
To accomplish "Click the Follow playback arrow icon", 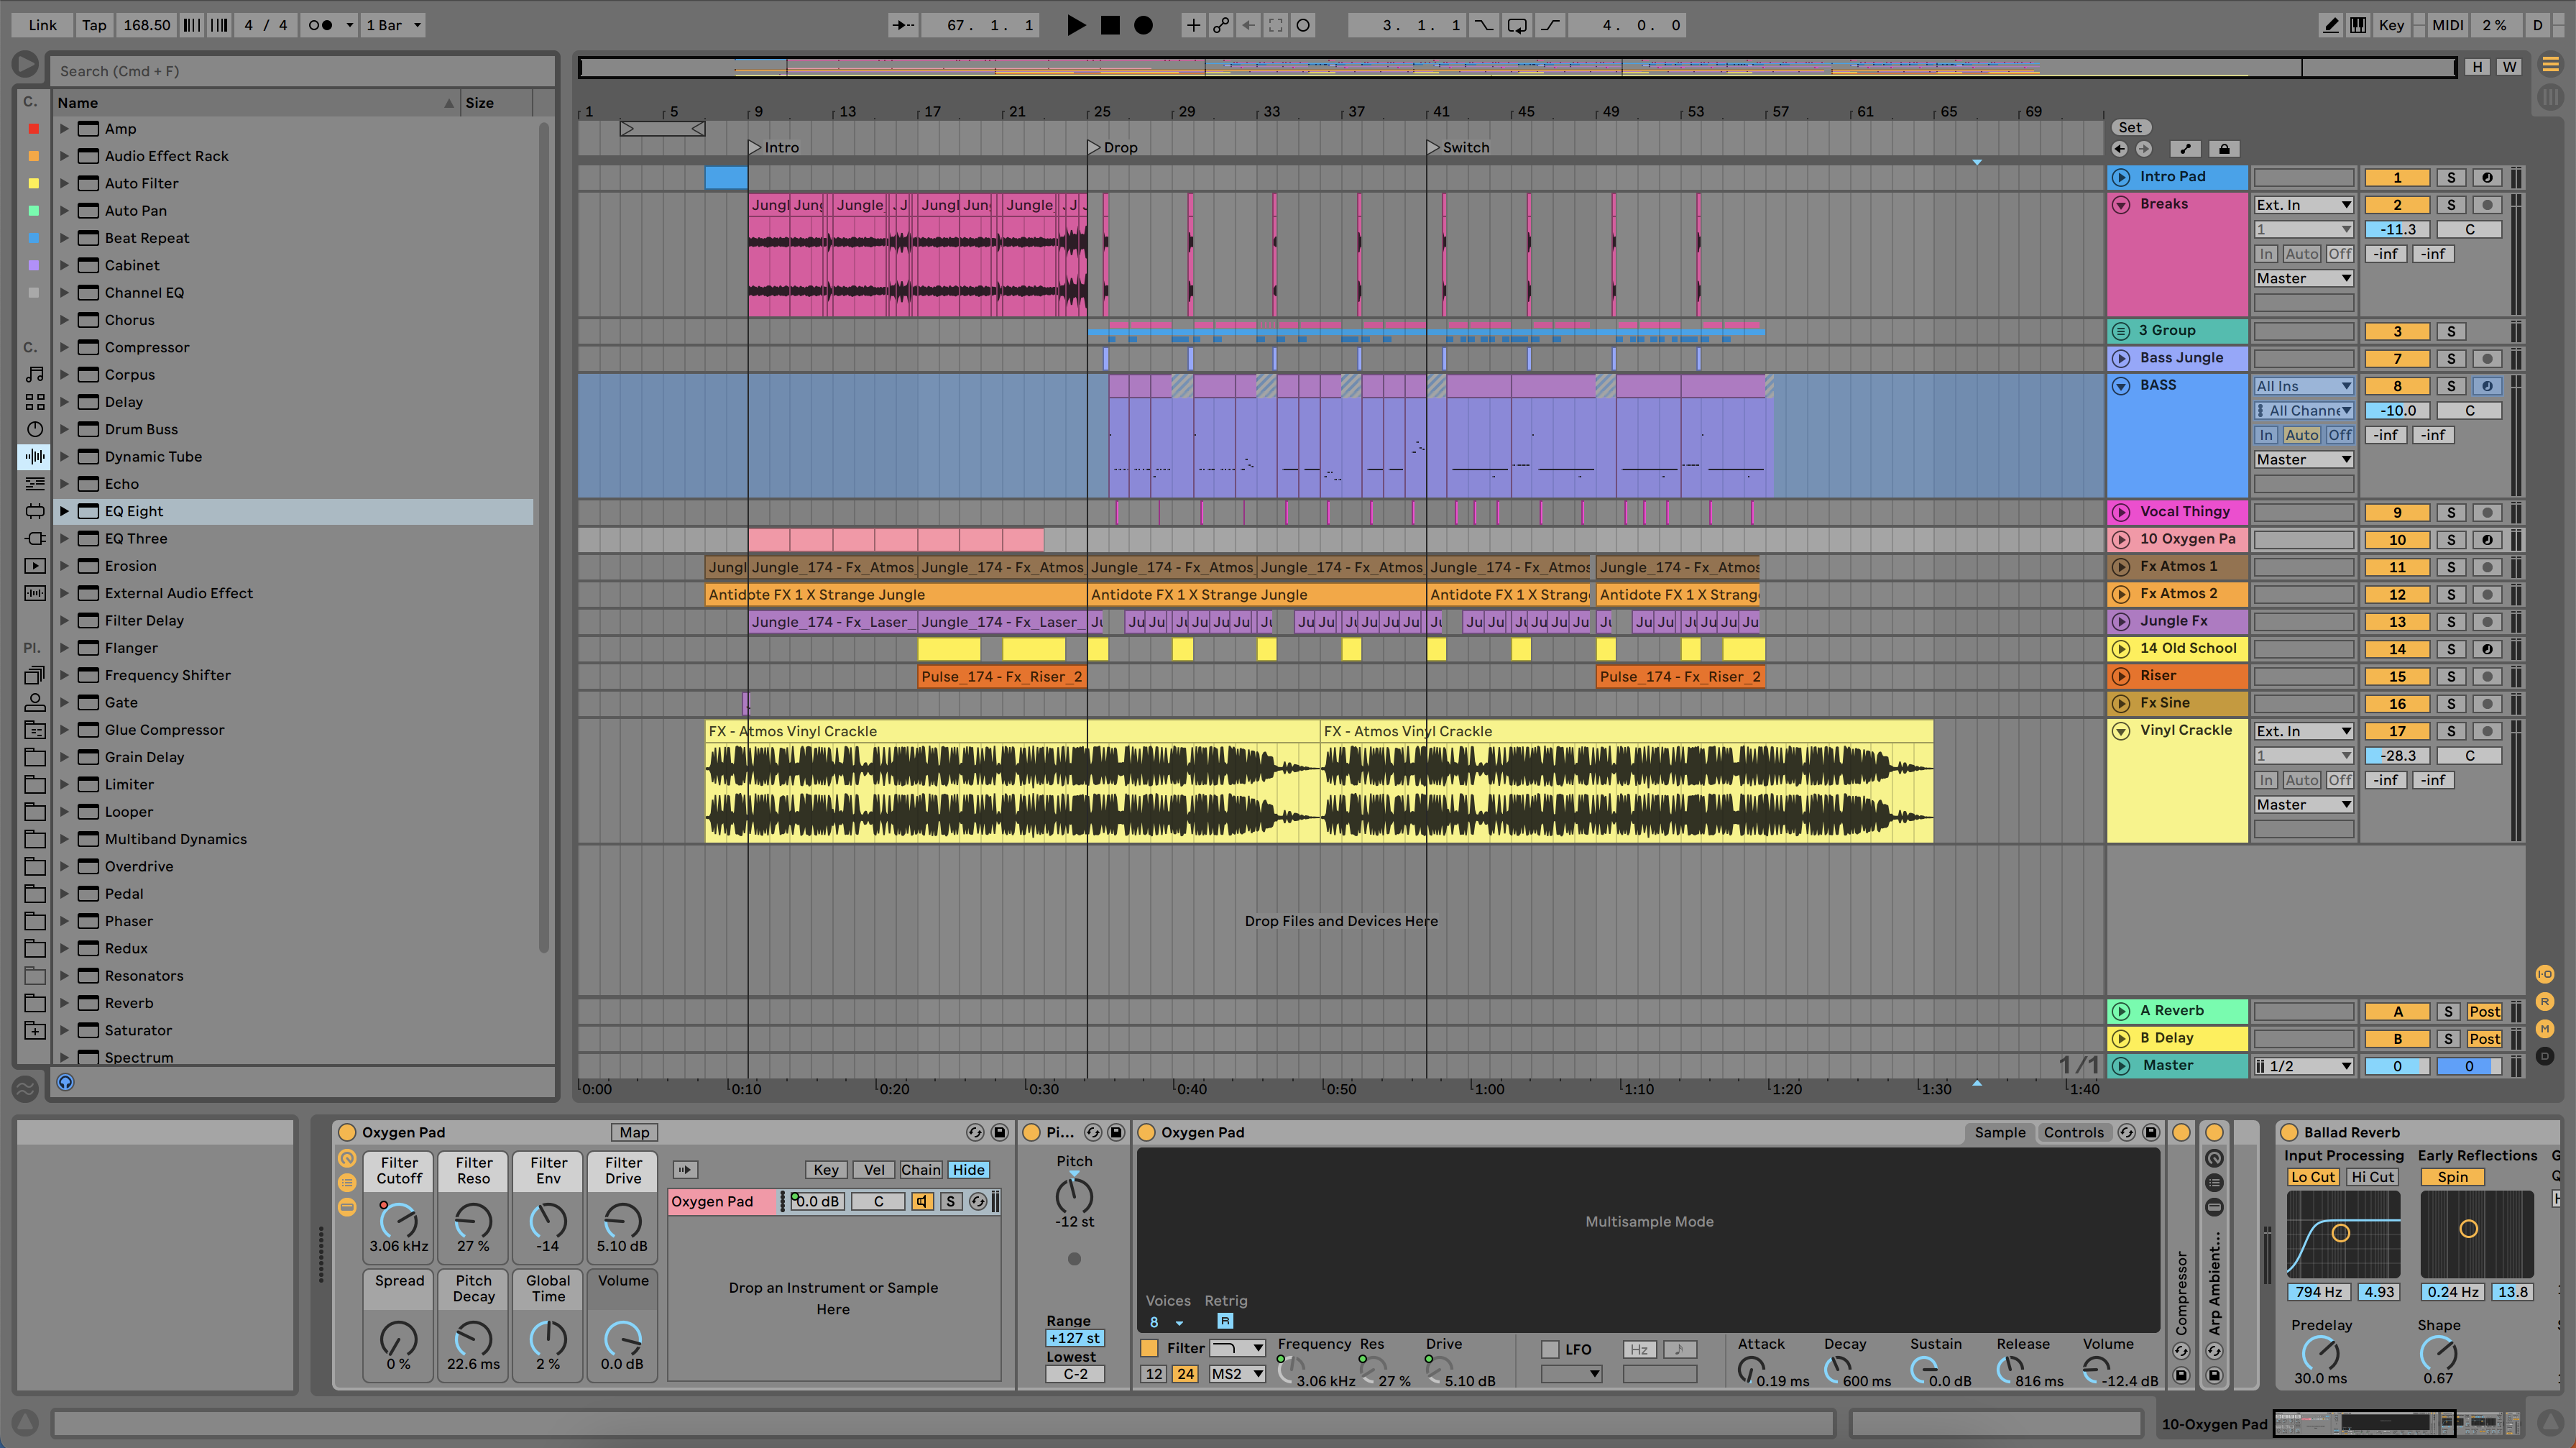I will click(x=1248, y=25).
